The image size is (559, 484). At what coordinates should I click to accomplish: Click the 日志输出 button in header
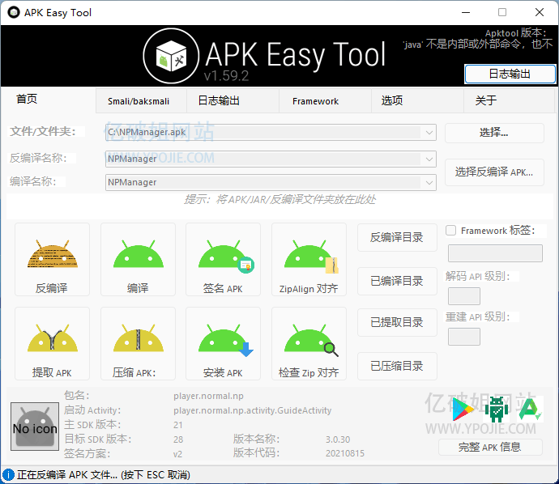[510, 74]
